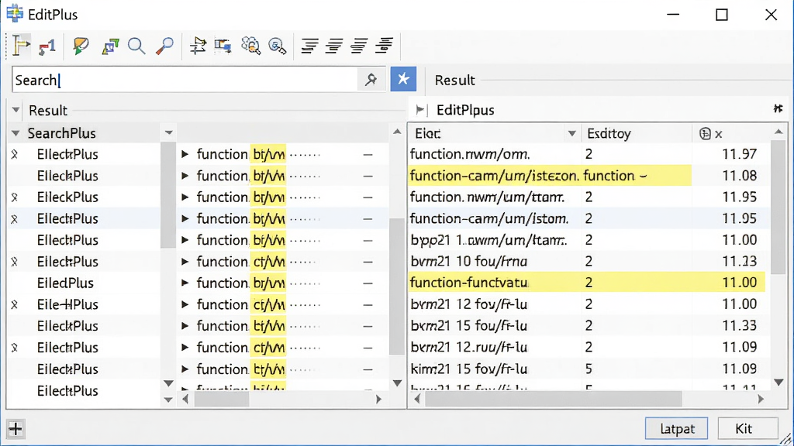
Task: Click the x in the last column header
Action: [x=719, y=135]
